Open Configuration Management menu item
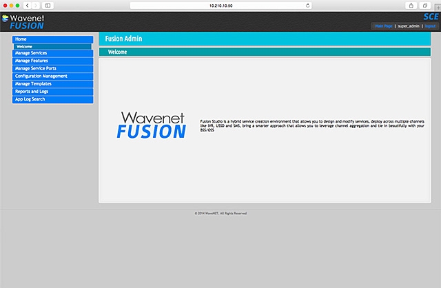441x288 pixels. 52,76
